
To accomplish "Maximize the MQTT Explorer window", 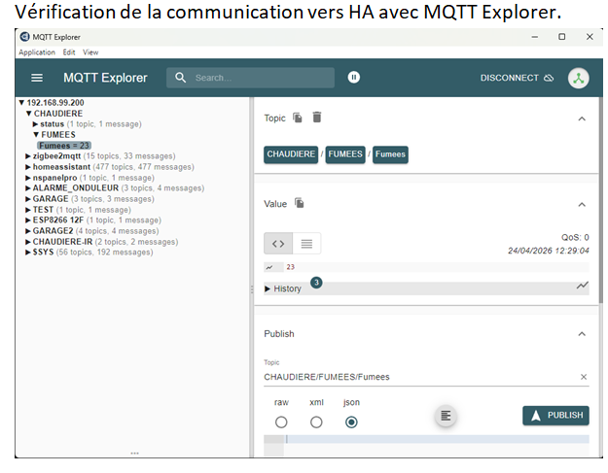I will pyautogui.click(x=562, y=37).
